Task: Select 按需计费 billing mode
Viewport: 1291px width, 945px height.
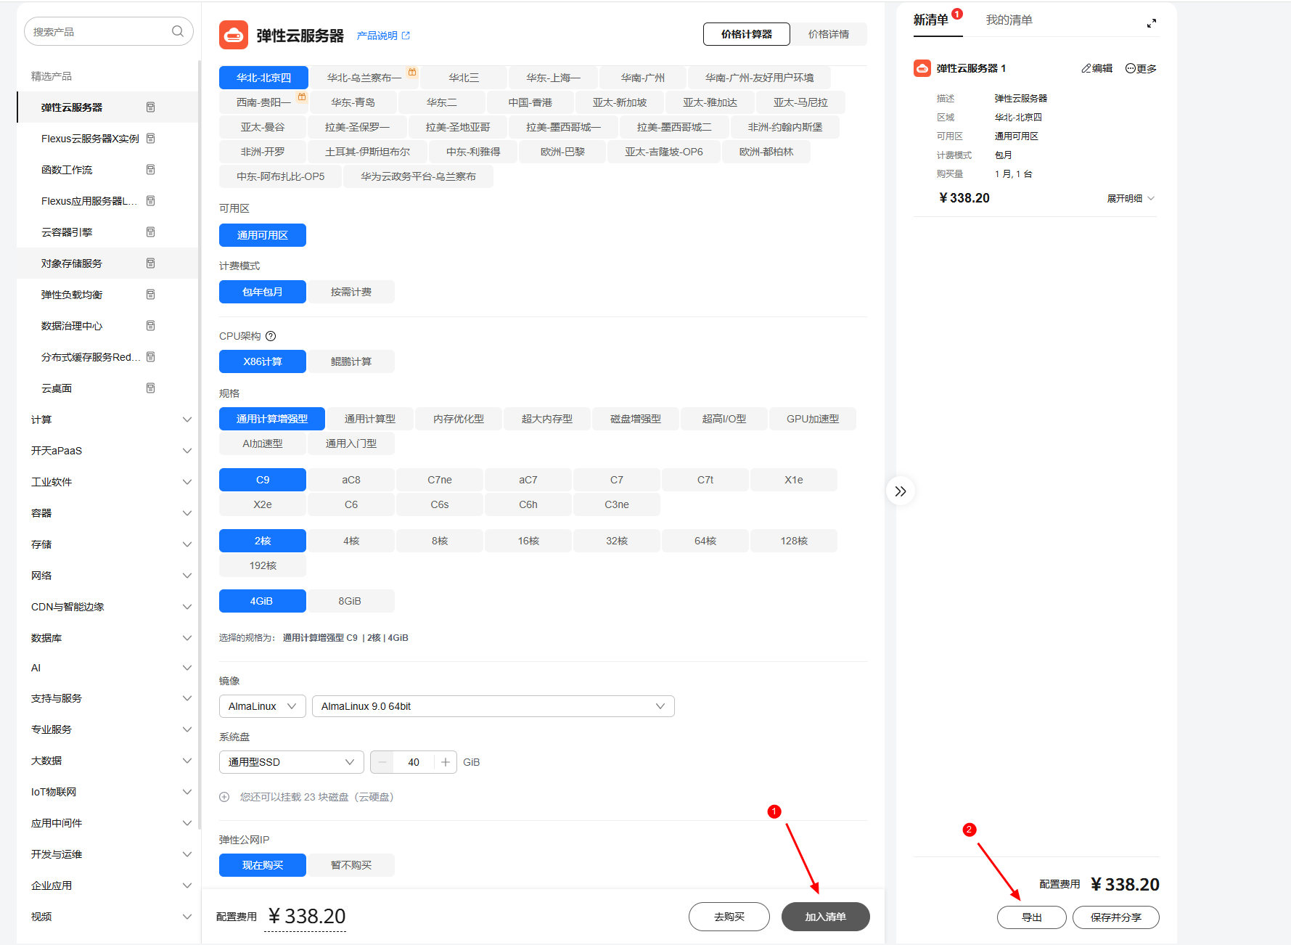Action: (x=351, y=292)
